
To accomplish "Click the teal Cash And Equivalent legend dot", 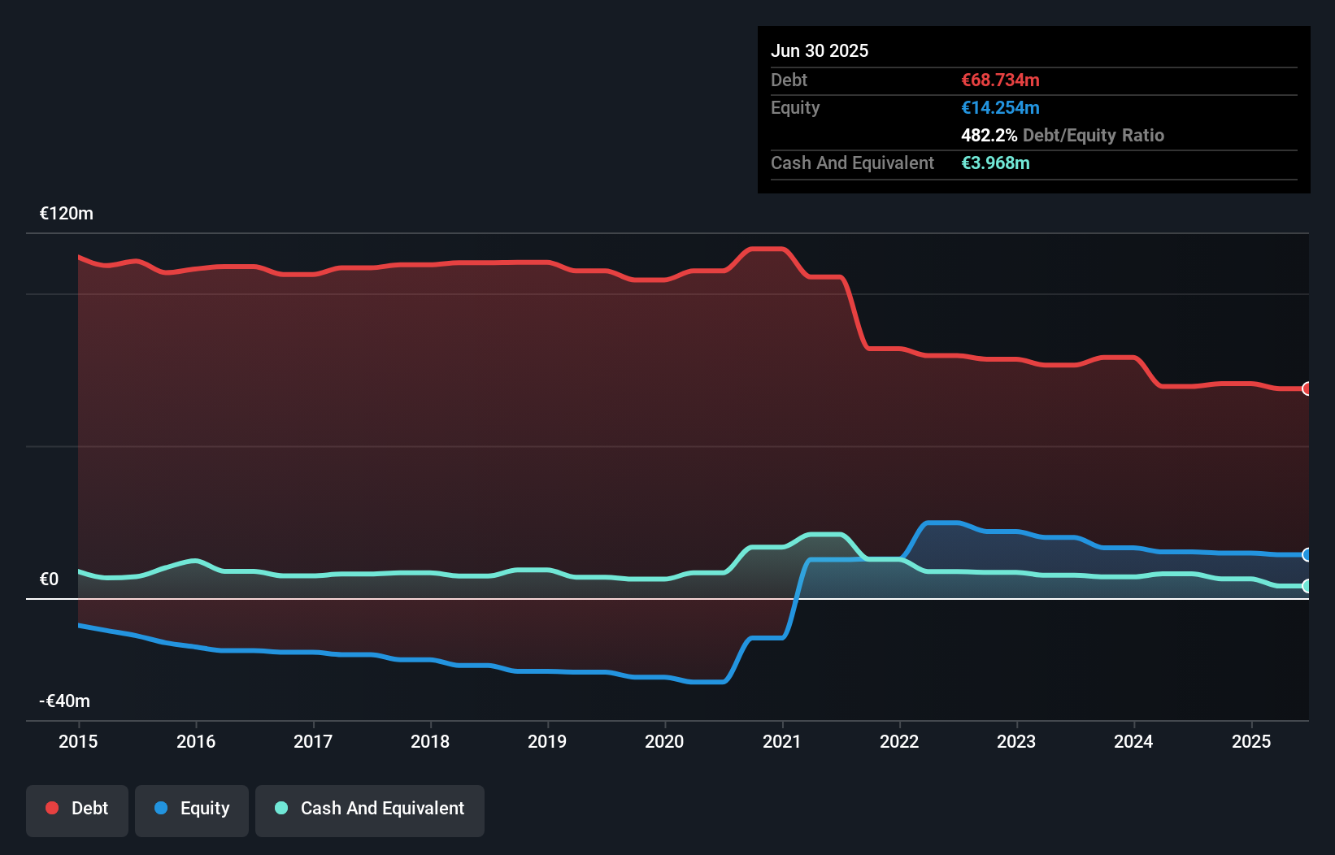I will pyautogui.click(x=280, y=808).
